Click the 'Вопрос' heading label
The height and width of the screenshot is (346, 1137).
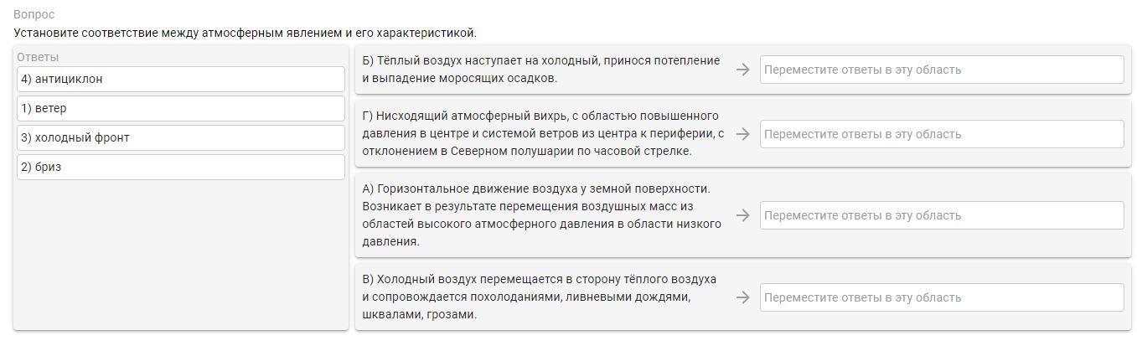34,15
